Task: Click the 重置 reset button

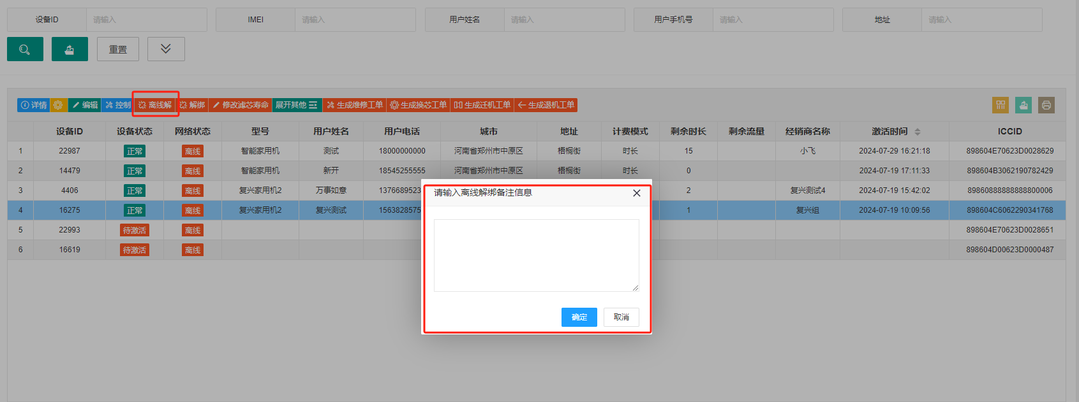Action: (x=118, y=49)
